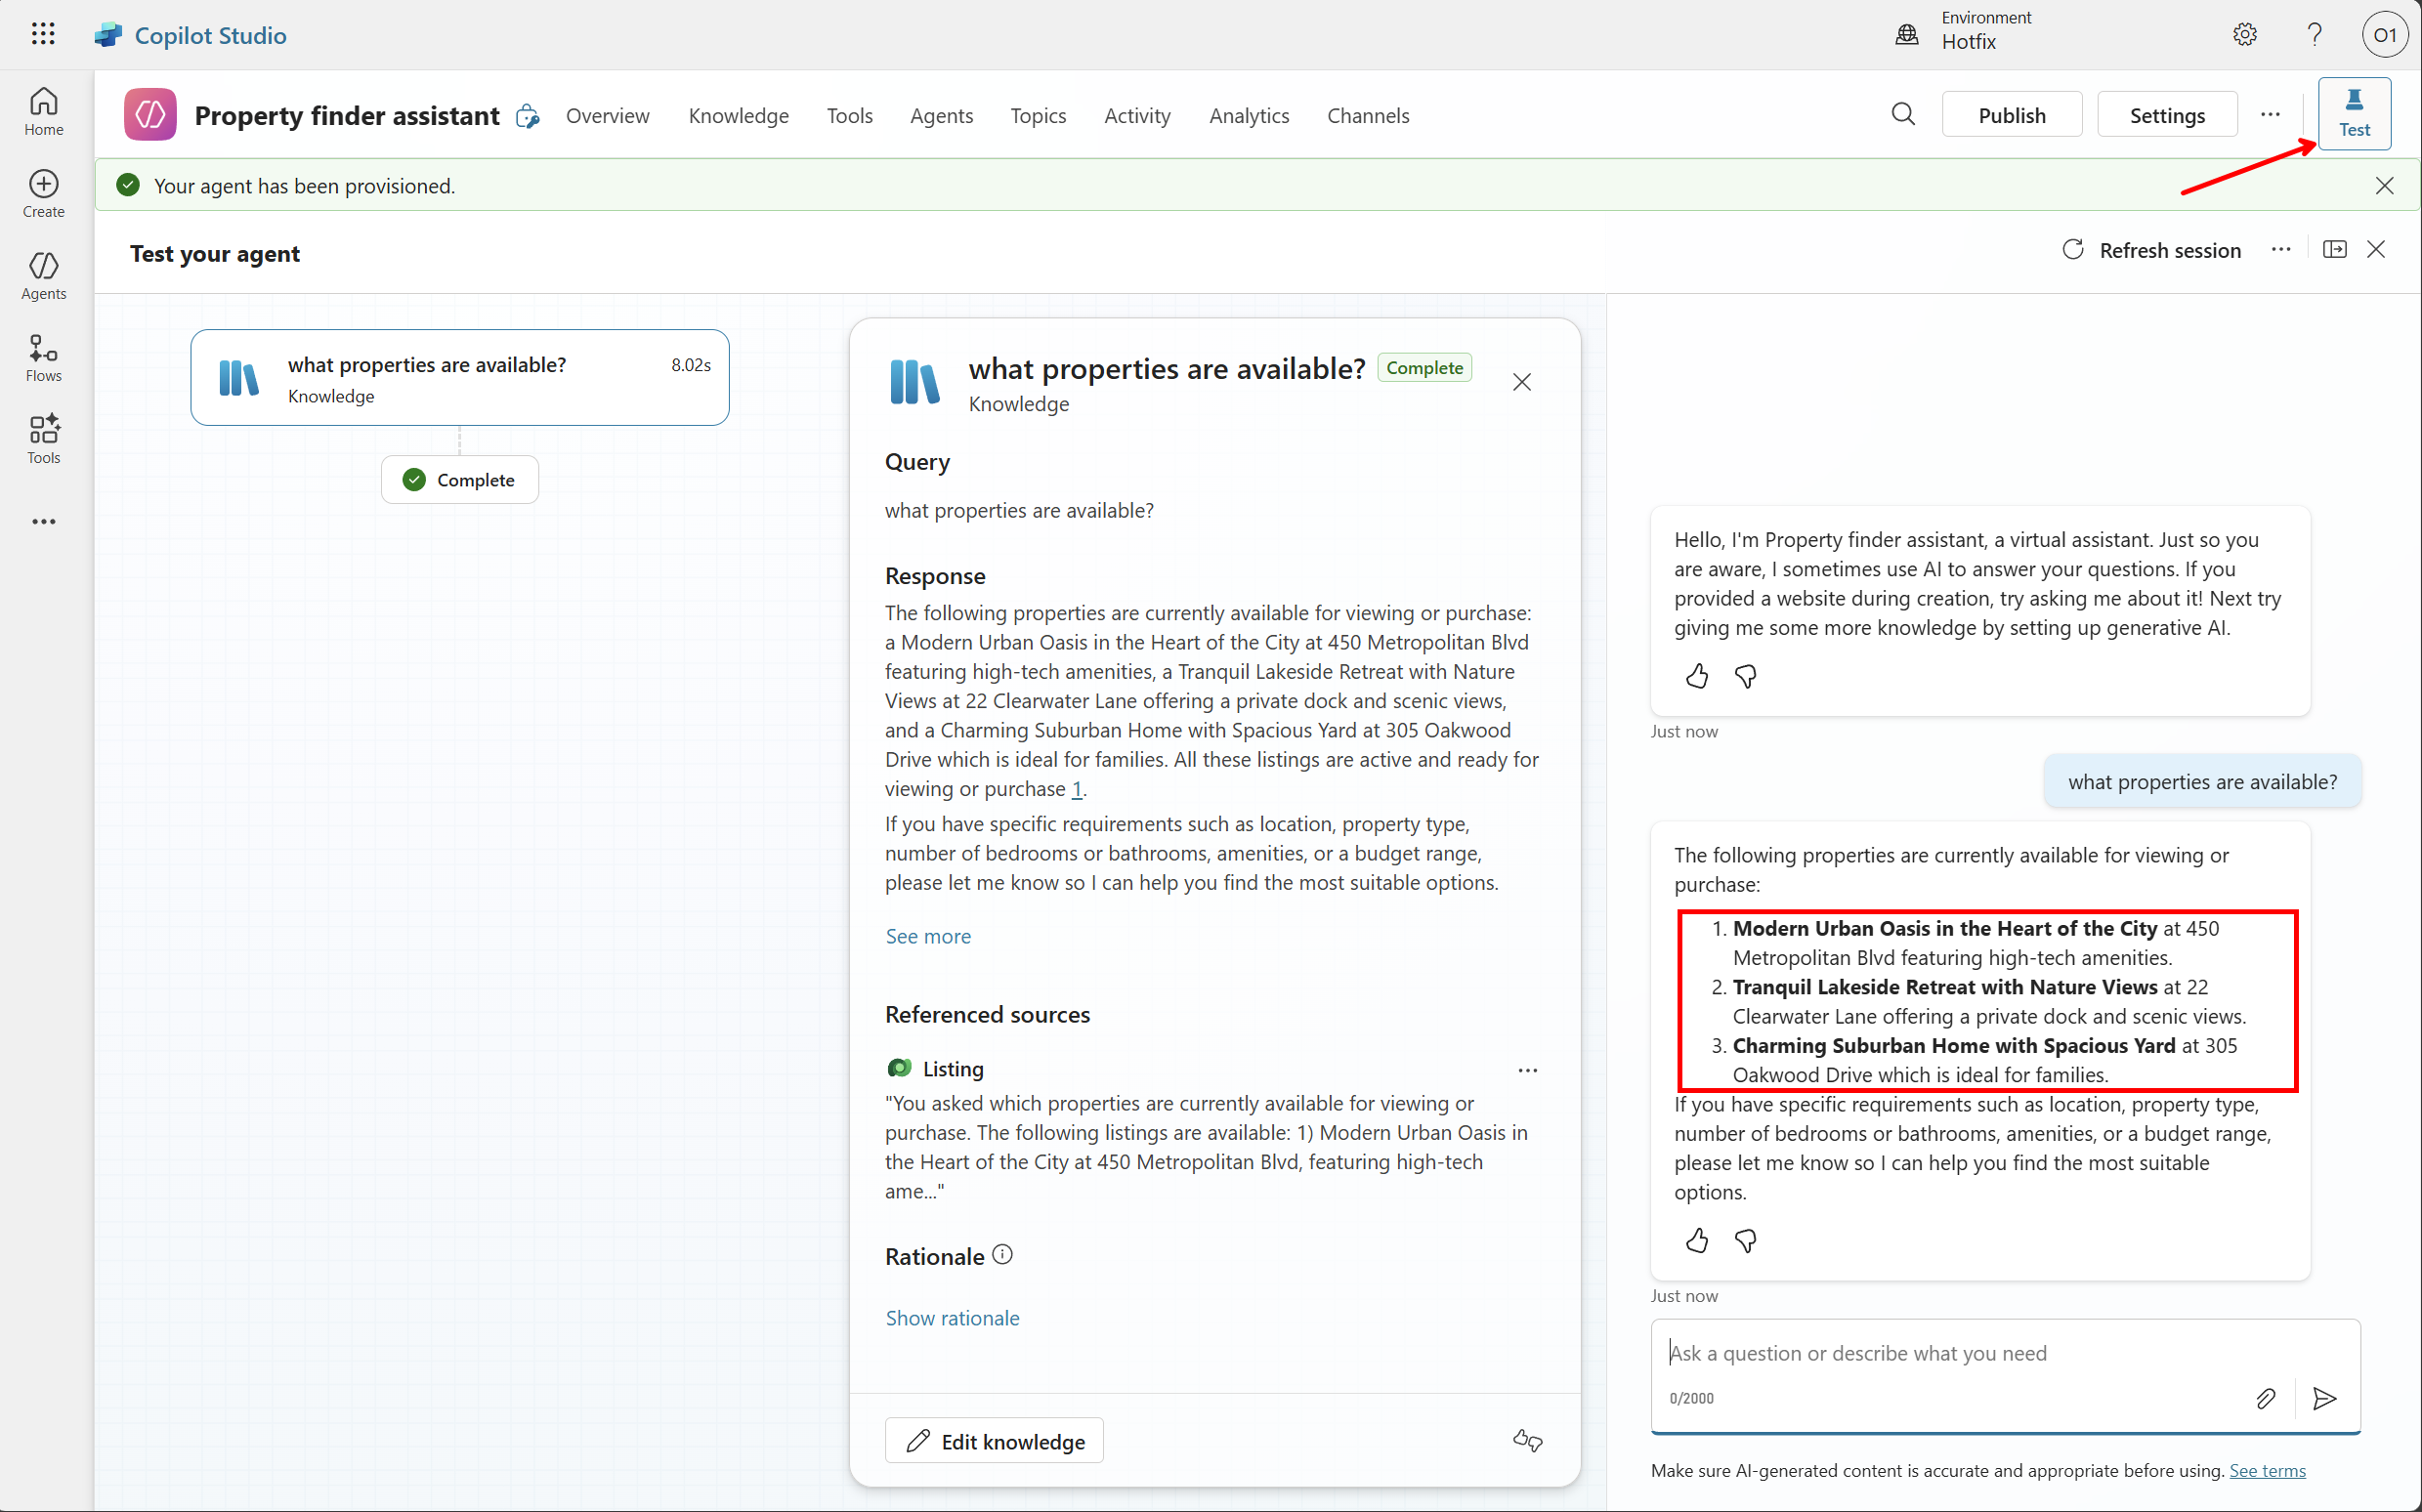
Task: Thumbs up the properties list response
Action: tap(1697, 1241)
